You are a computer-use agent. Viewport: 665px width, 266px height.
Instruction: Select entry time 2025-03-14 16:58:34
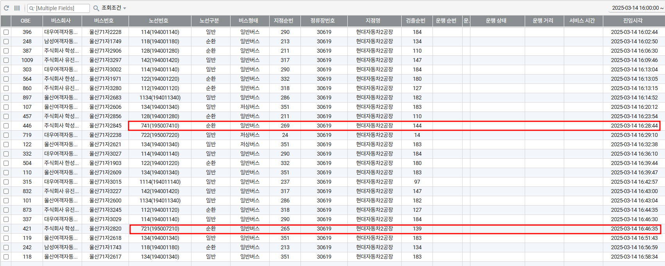click(x=635, y=257)
